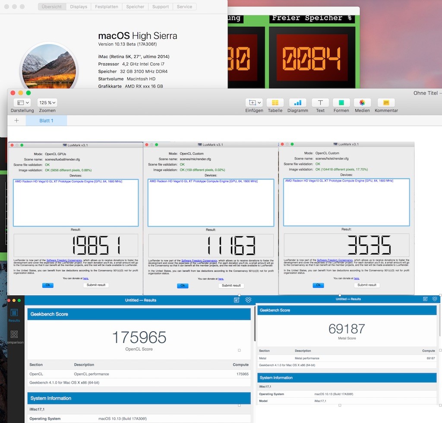
Task: Click the 'Grafikkarte AMD RX xxx 16 GB' line
Action: pos(130,86)
